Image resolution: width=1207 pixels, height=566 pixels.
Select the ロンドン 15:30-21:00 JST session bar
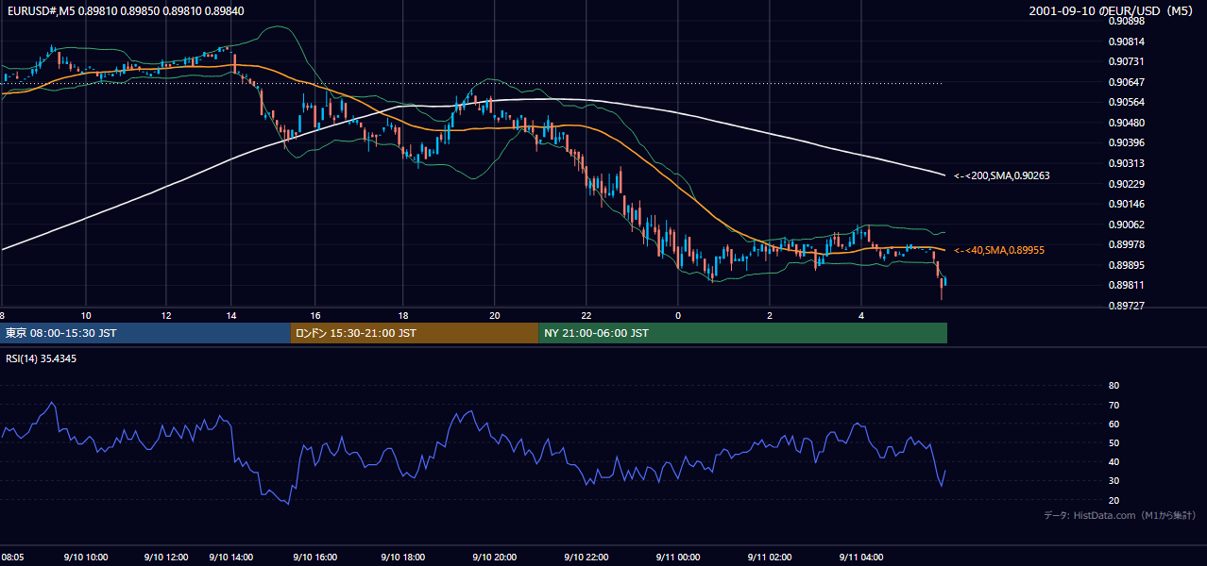pos(414,333)
